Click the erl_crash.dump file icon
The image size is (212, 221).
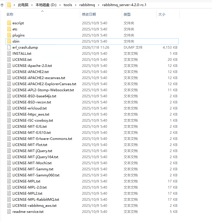[9, 48]
